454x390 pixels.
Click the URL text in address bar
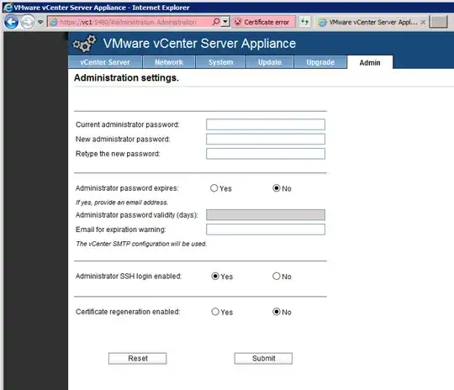pyautogui.click(x=128, y=22)
